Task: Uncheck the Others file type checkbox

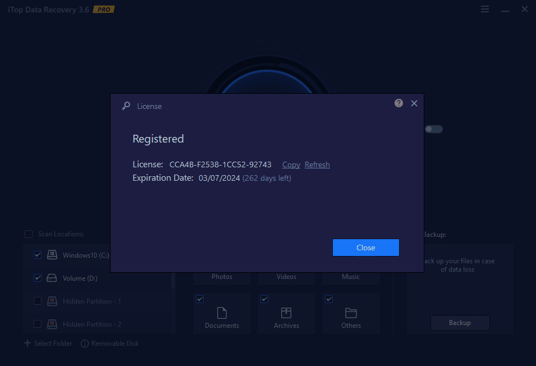Action: 329,299
